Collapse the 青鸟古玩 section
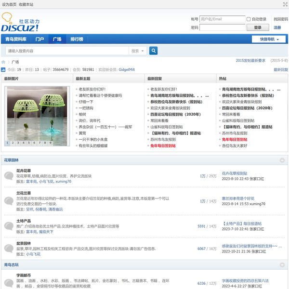 click(x=282, y=265)
